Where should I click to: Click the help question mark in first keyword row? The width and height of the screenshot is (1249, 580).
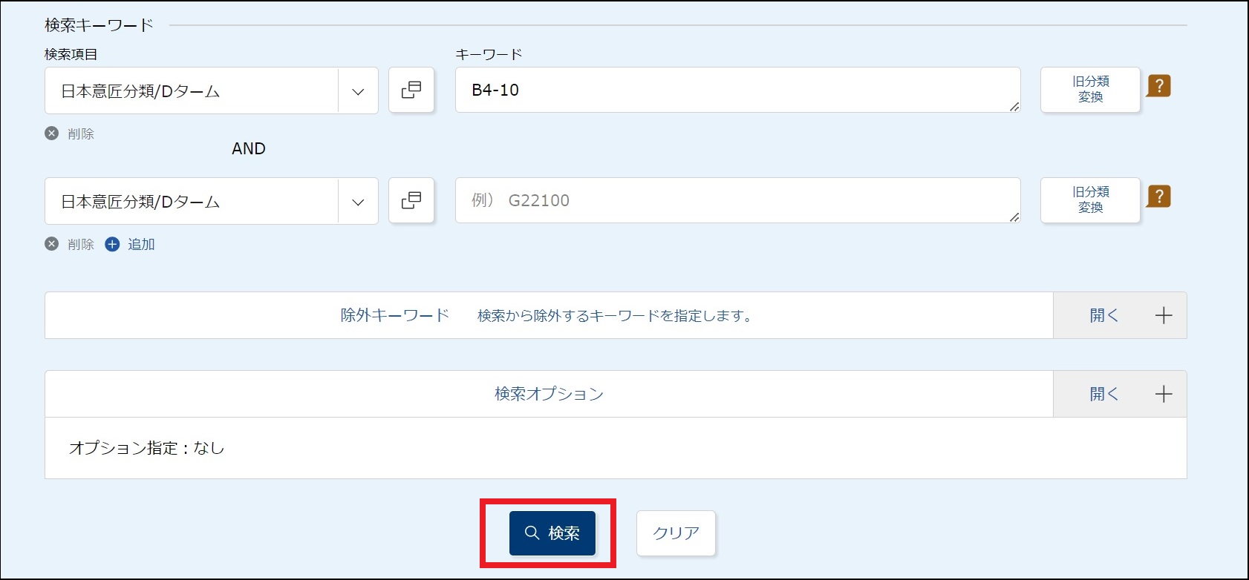pyautogui.click(x=1158, y=86)
